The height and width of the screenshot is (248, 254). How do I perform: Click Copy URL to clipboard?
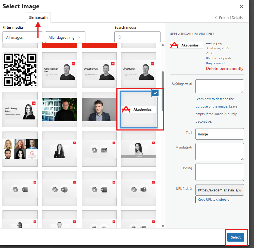point(214,200)
